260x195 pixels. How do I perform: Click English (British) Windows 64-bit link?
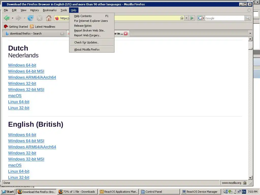(x=22, y=135)
